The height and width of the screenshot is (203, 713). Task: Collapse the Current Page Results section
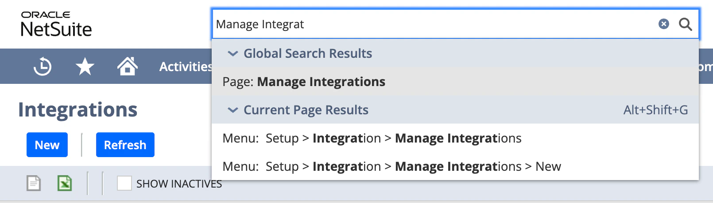point(232,110)
